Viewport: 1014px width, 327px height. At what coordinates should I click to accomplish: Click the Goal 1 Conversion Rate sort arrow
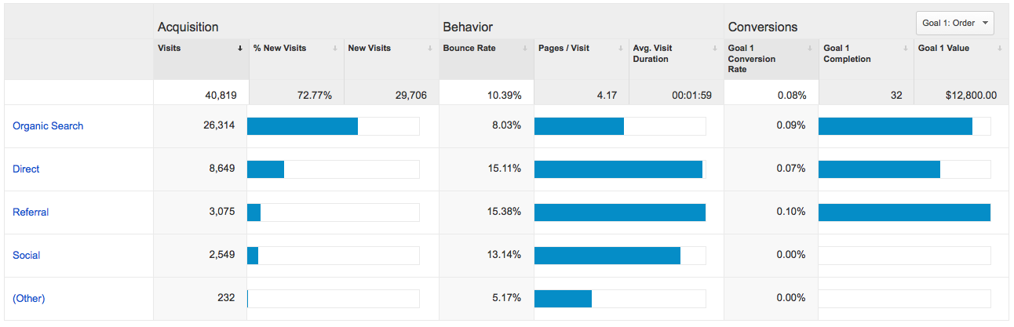point(810,49)
